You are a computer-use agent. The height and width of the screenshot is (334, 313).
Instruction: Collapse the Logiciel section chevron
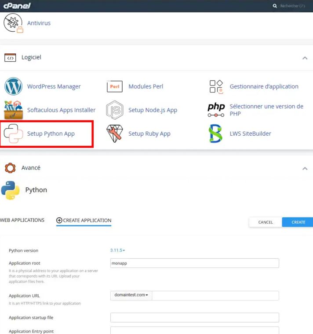point(305,58)
